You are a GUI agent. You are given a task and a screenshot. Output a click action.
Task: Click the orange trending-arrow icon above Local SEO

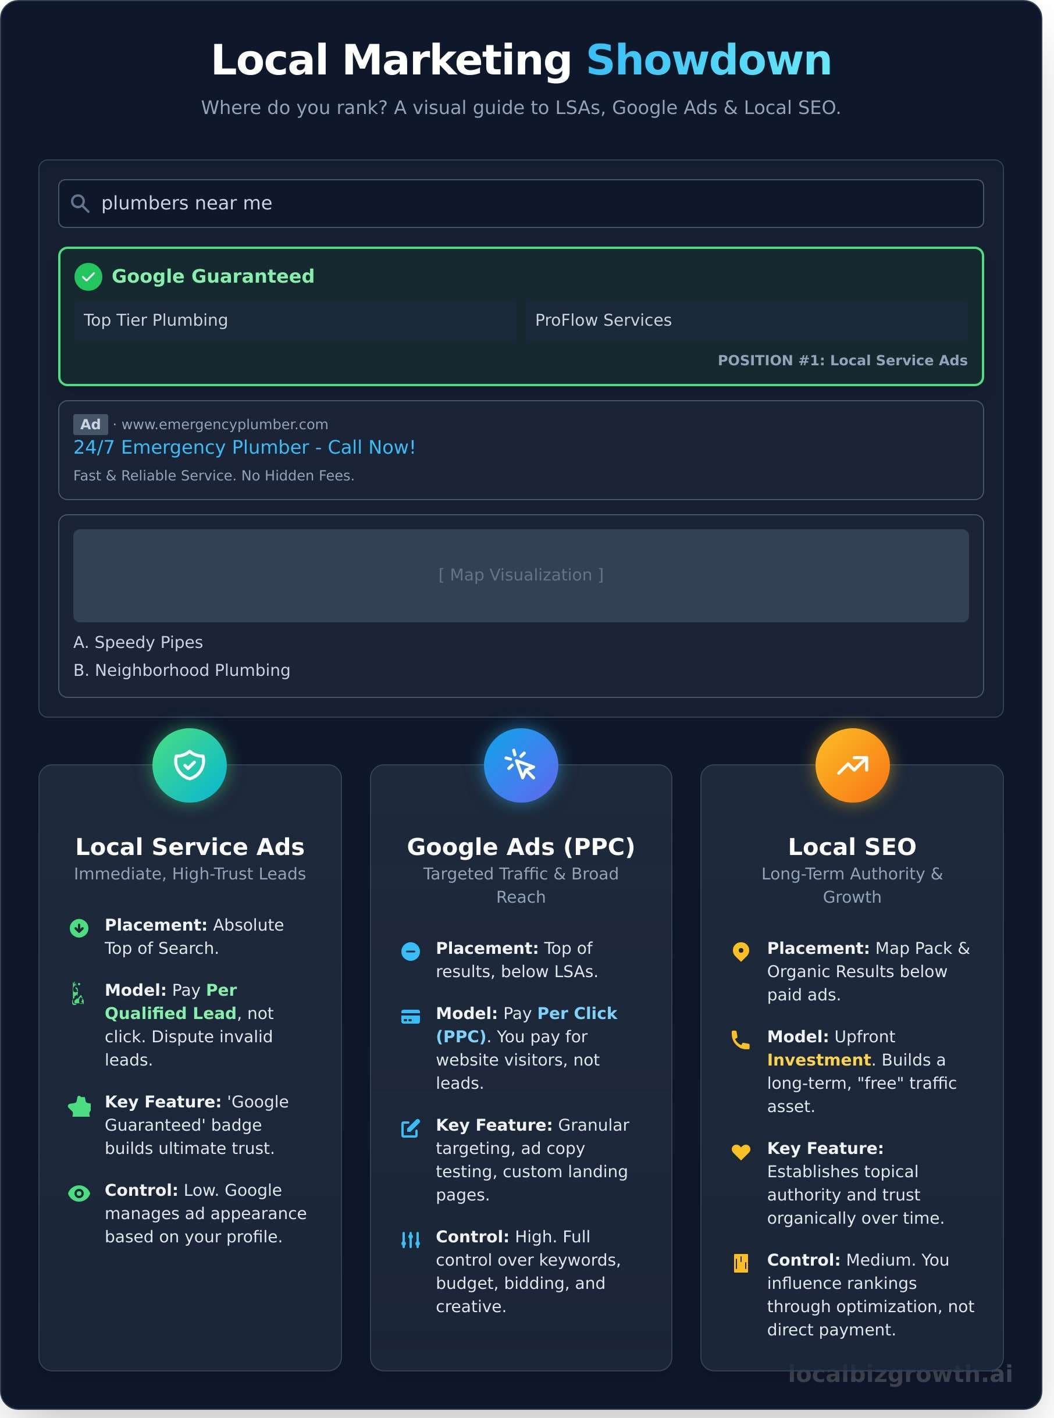click(x=852, y=765)
